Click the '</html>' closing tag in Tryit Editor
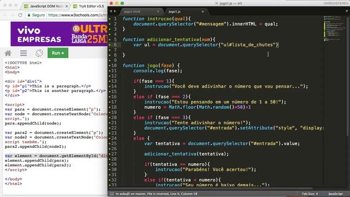Viewport: 350px width, 197px height. (13, 184)
